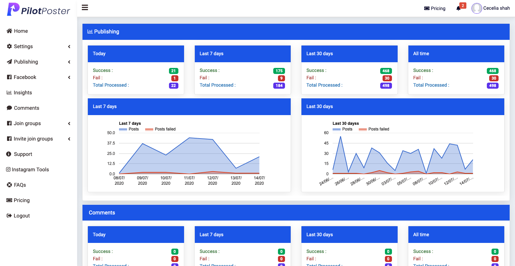This screenshot has height=266, width=515.
Task: Click the Support info icon
Action: (x=9, y=154)
